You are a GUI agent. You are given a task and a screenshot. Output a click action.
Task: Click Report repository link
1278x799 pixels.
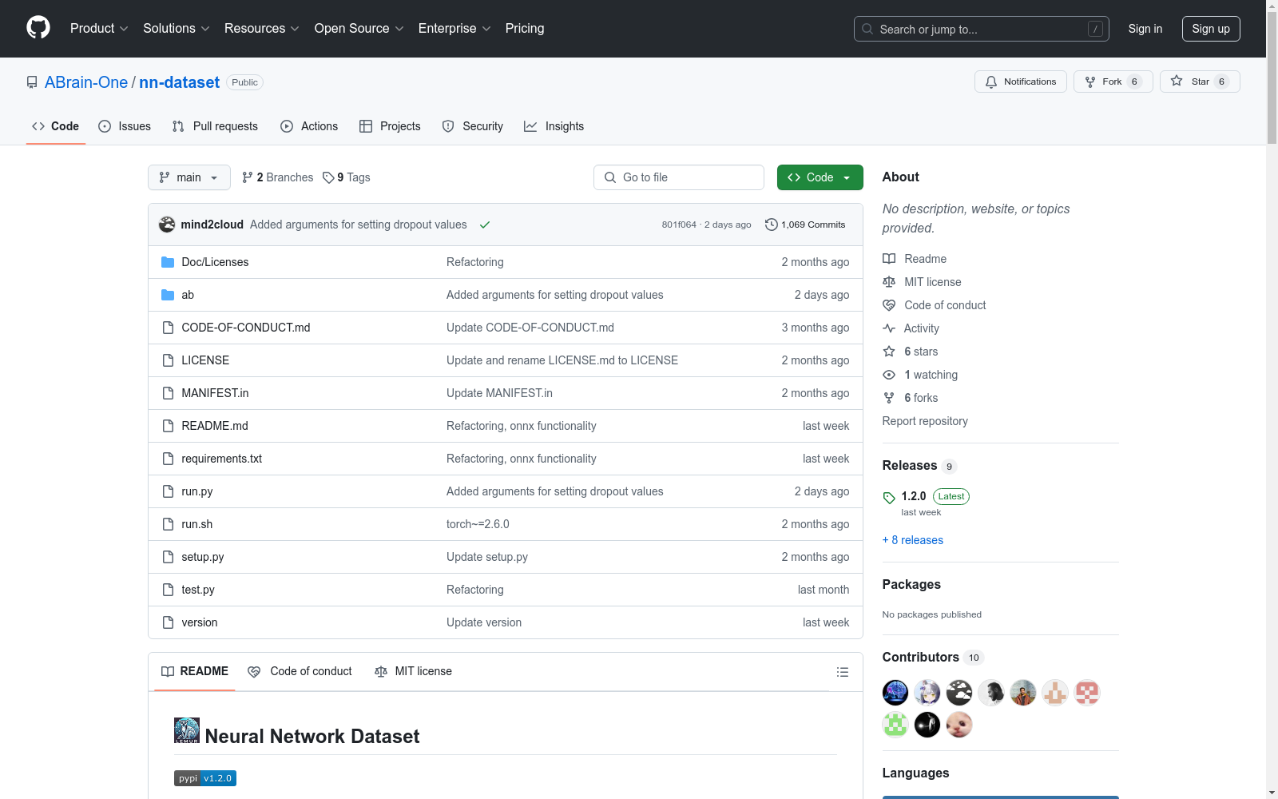925,421
